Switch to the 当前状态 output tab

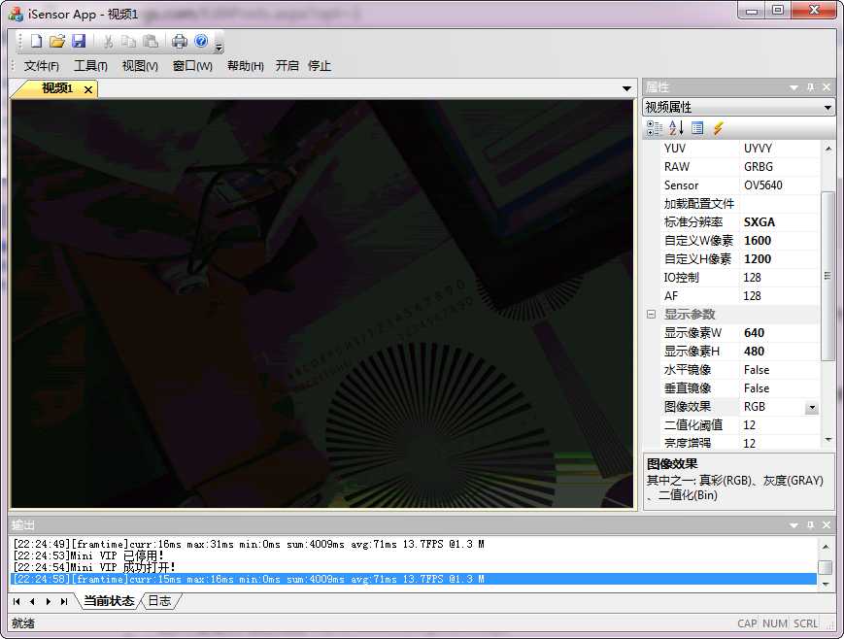click(x=110, y=601)
